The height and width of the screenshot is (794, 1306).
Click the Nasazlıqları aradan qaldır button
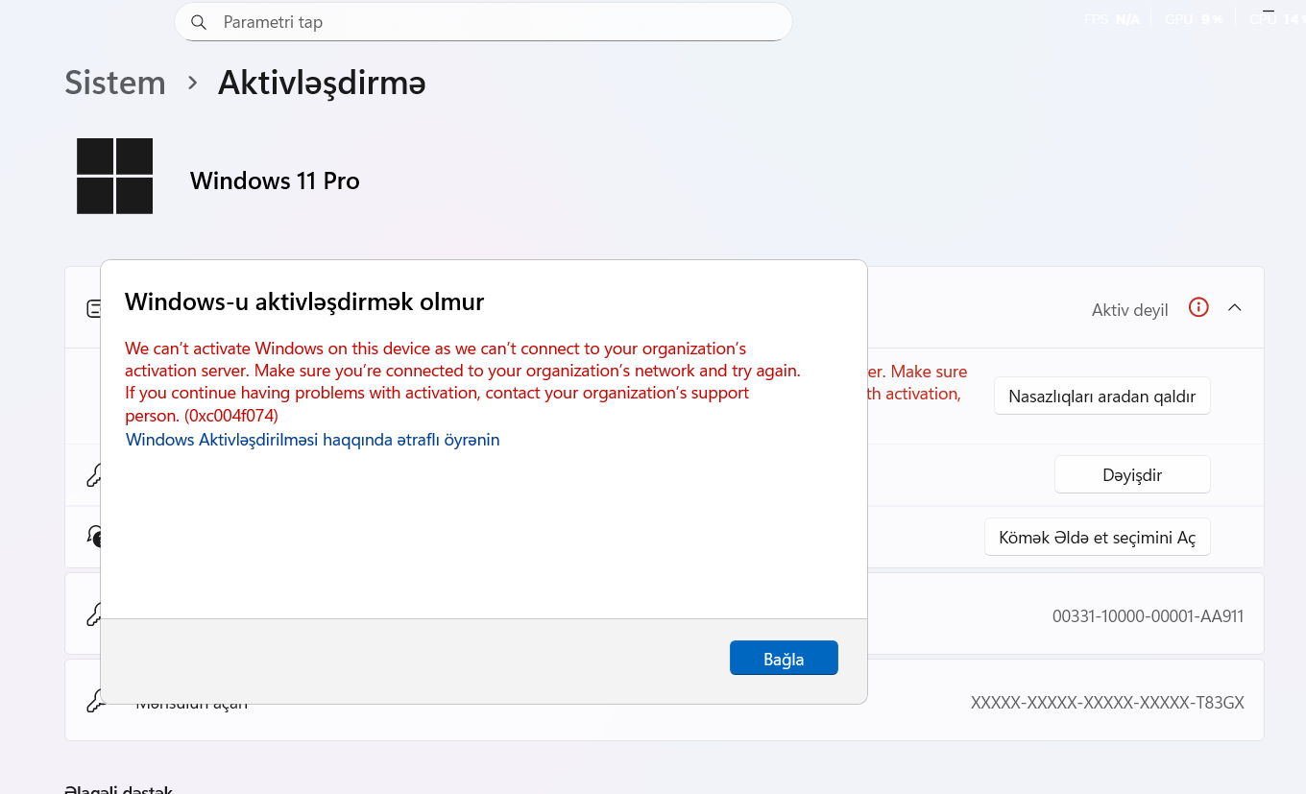[1101, 396]
